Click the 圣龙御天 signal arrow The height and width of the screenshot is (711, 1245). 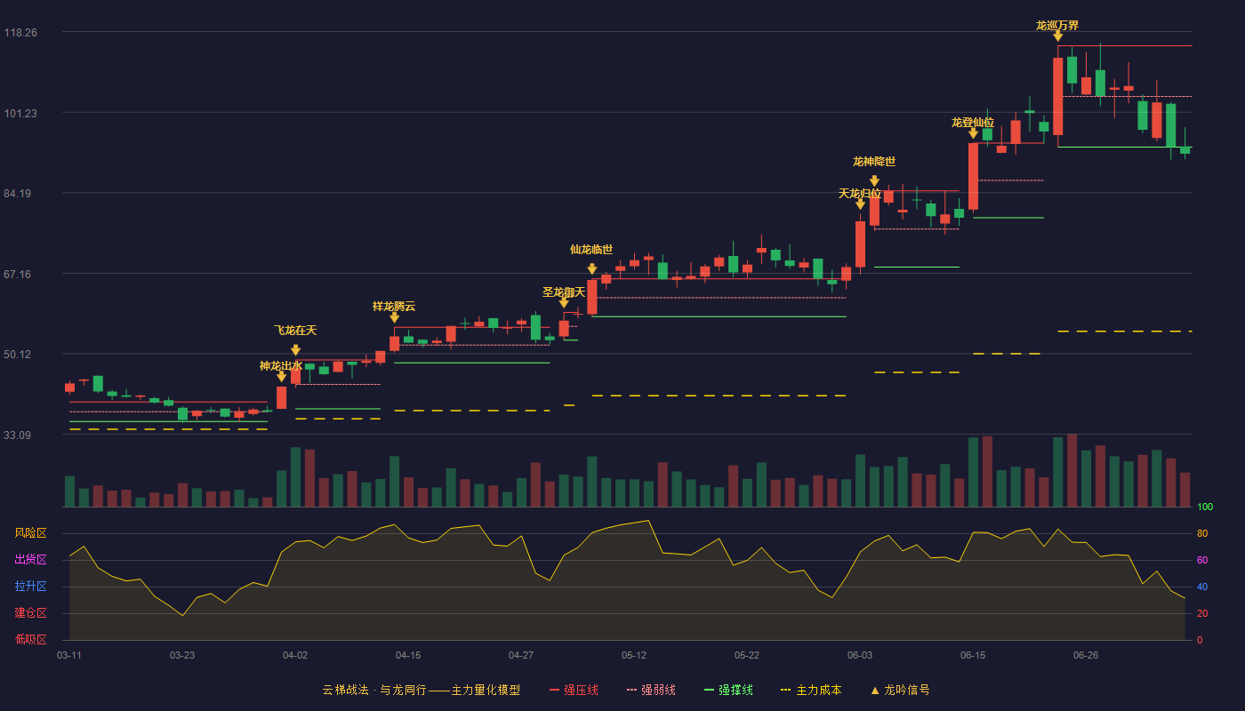(x=564, y=303)
